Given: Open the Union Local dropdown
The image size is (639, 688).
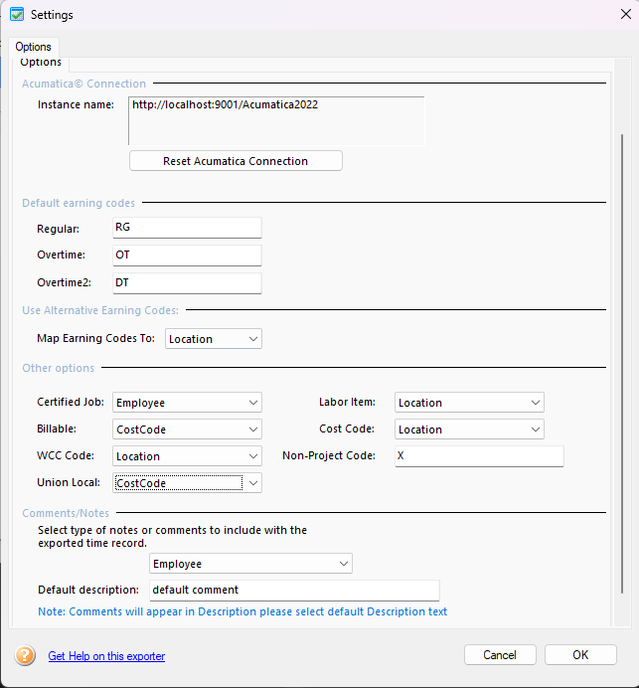Looking at the screenshot, I should pyautogui.click(x=187, y=482).
